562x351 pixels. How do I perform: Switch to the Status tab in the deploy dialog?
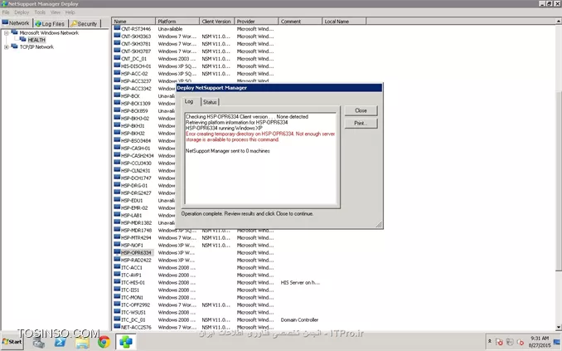pos(210,102)
